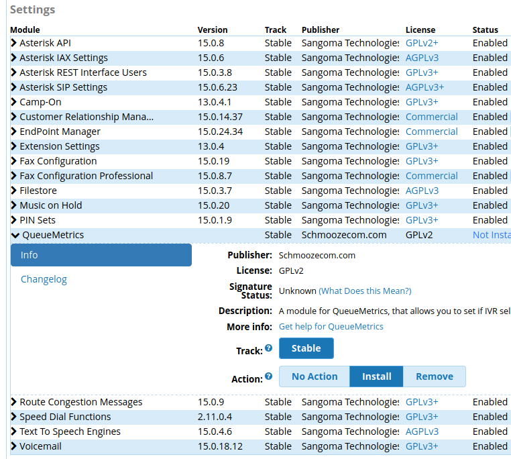Click the help icon next to Track
The height and width of the screenshot is (459, 511).
tap(269, 348)
